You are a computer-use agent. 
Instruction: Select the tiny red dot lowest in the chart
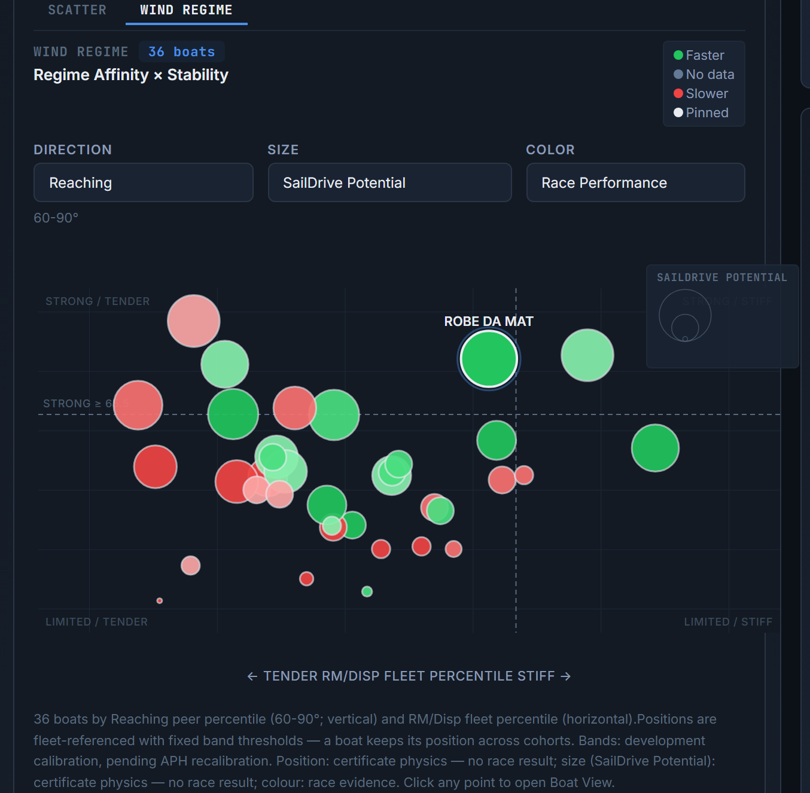coord(160,600)
